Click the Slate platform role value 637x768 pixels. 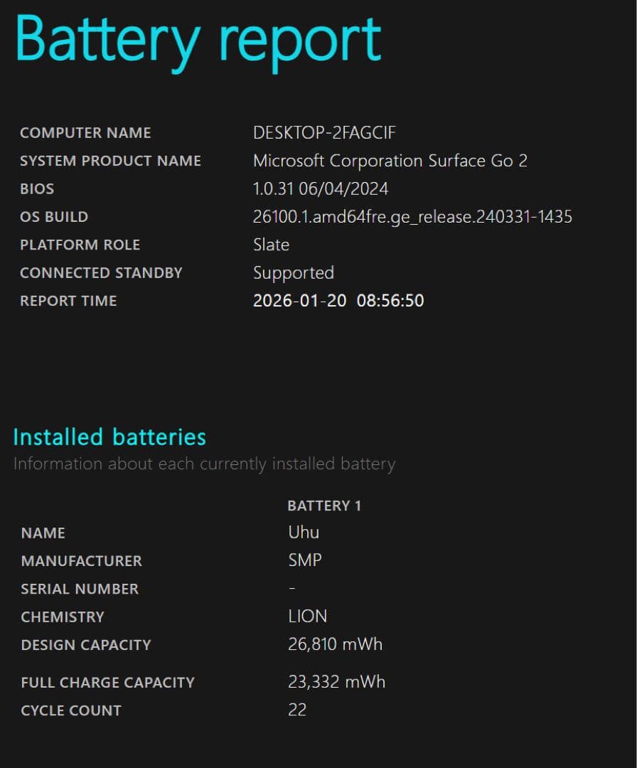(271, 245)
